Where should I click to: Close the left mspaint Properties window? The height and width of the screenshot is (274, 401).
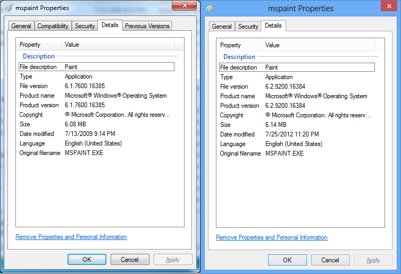(185, 5)
